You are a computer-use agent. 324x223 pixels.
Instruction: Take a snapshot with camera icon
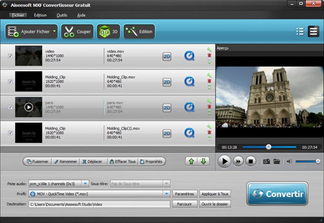pos(266,162)
